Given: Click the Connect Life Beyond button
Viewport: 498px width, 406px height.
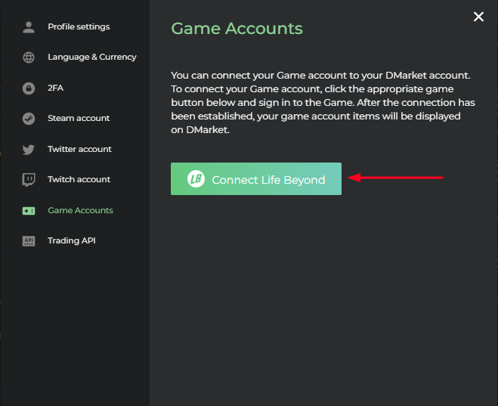Looking at the screenshot, I should click(x=256, y=179).
